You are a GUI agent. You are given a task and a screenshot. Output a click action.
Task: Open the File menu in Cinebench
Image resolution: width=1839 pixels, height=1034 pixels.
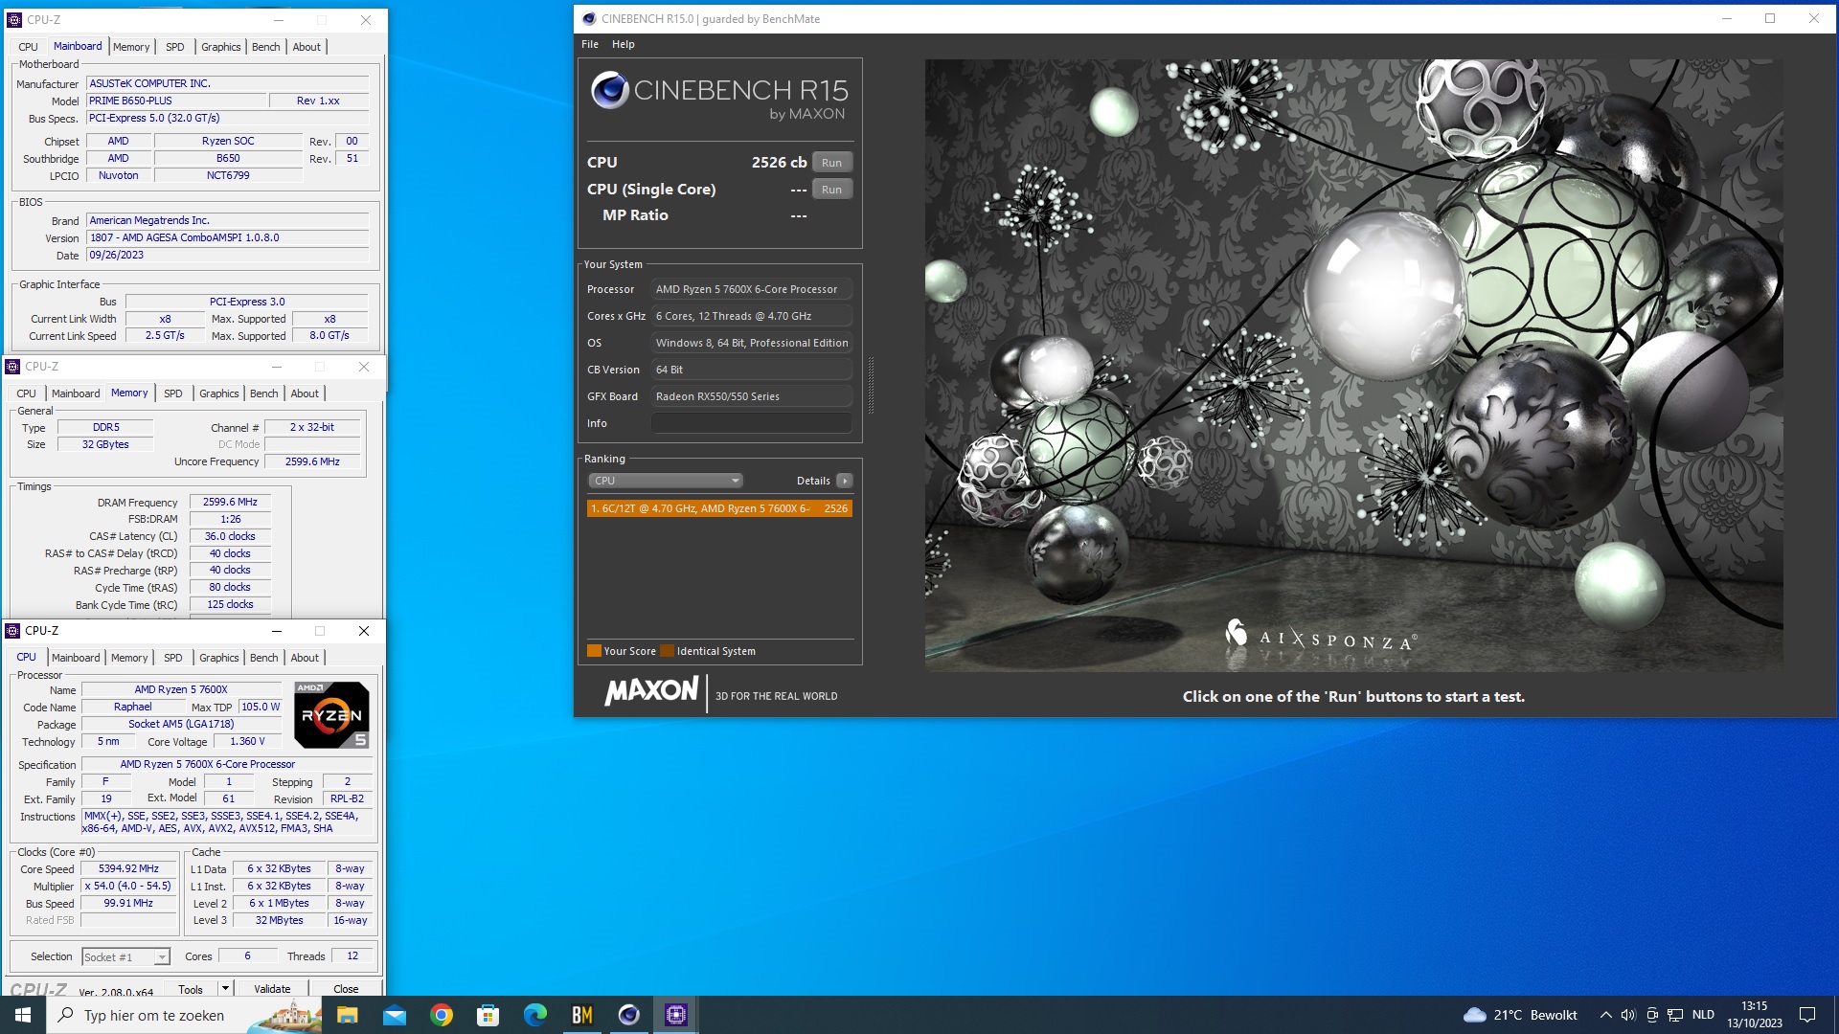590,44
